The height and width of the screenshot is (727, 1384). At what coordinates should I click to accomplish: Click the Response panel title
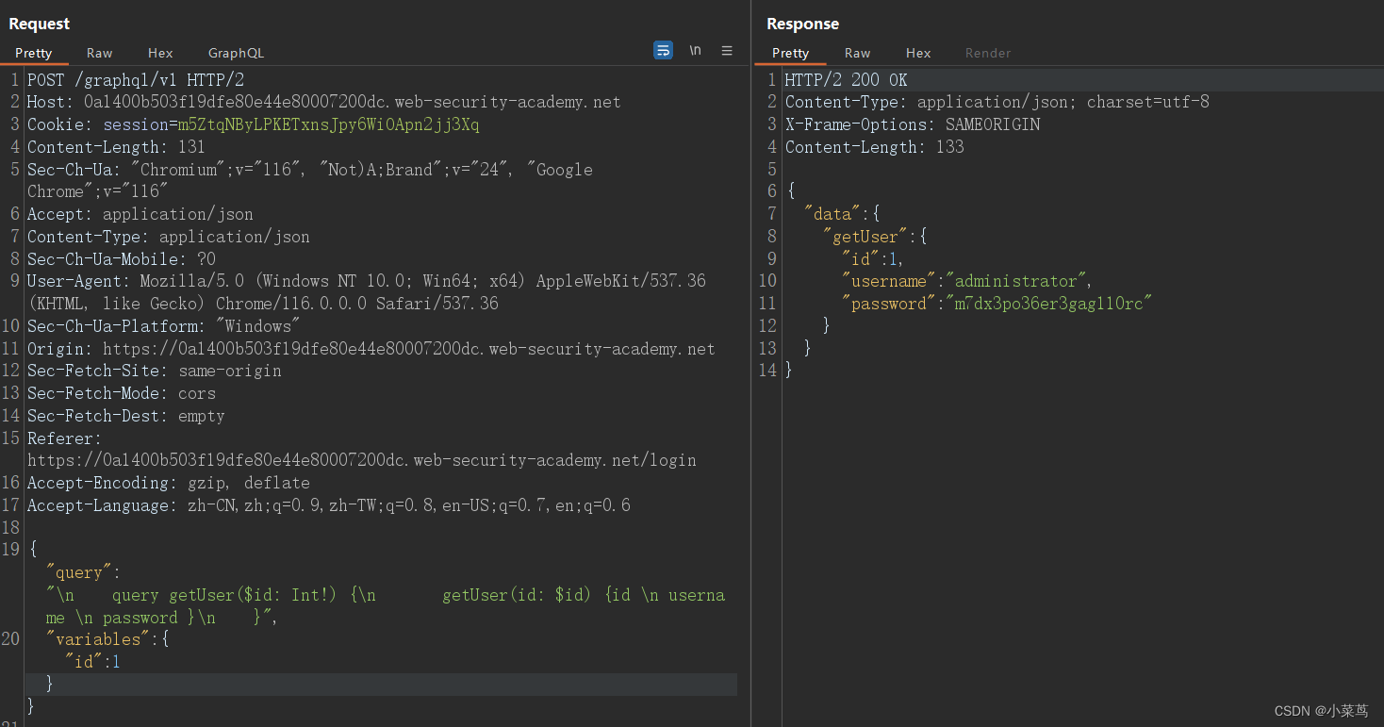click(x=802, y=24)
